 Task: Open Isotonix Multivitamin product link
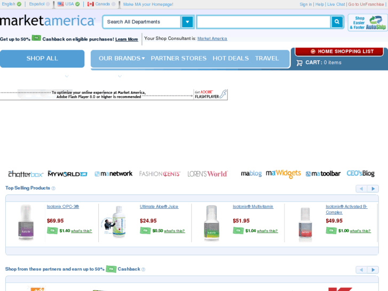point(253,207)
